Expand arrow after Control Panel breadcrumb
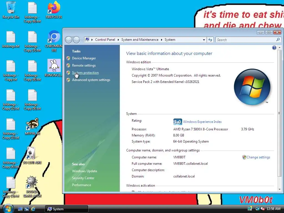The height and width of the screenshot is (213, 284). 118,40
